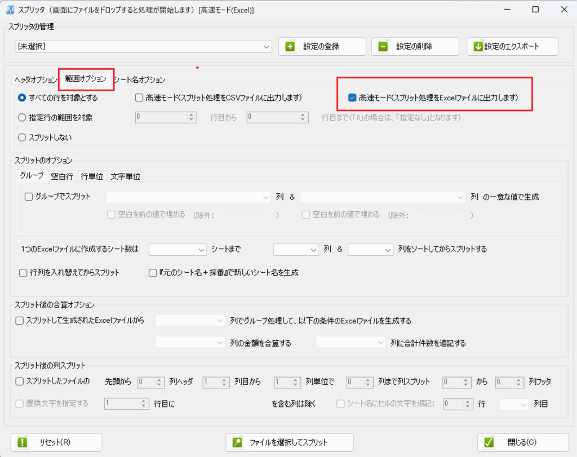Check スプリットして生成されたExcelファイルから option
This screenshot has height=457, width=577.
pos(20,321)
